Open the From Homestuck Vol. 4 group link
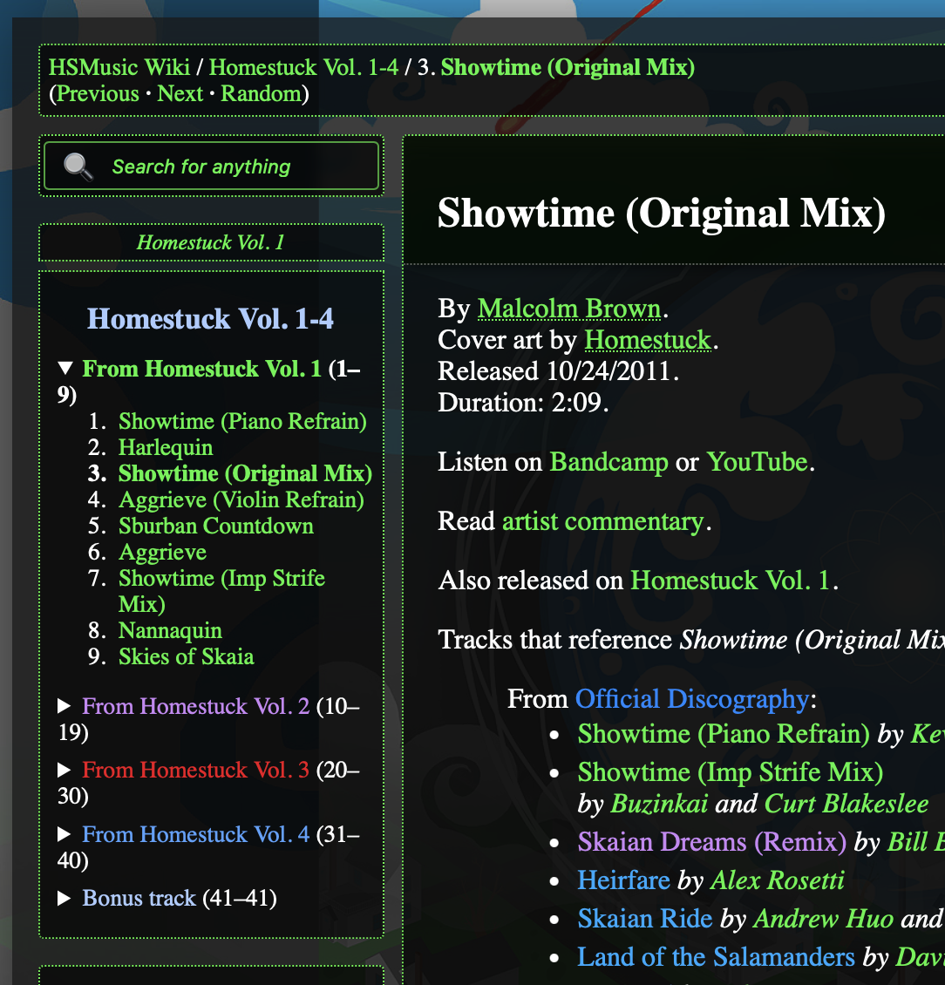This screenshot has width=945, height=985. tap(196, 834)
